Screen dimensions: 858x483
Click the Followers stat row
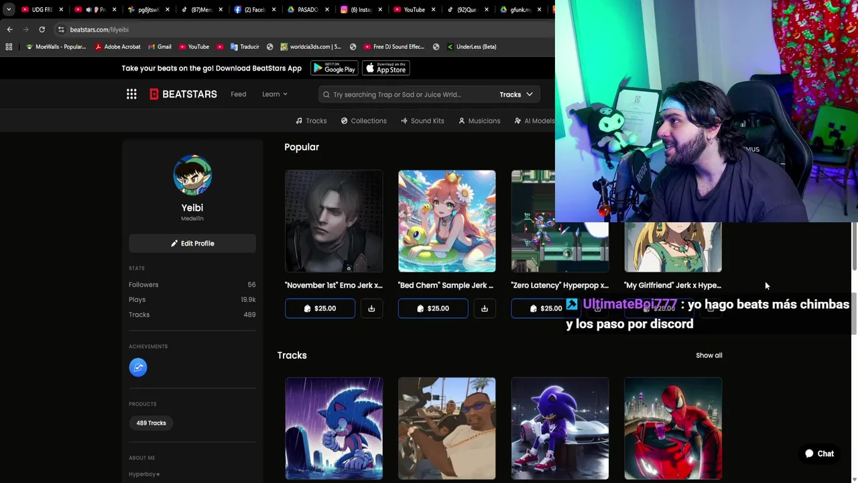click(192, 285)
